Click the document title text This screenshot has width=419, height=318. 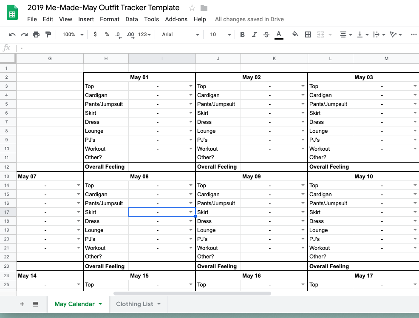(x=103, y=8)
